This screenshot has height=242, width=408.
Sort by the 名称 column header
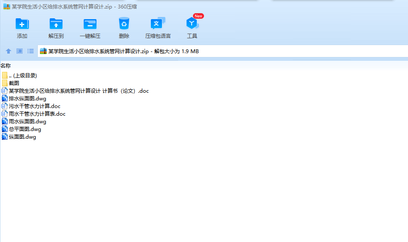pyautogui.click(x=6, y=65)
